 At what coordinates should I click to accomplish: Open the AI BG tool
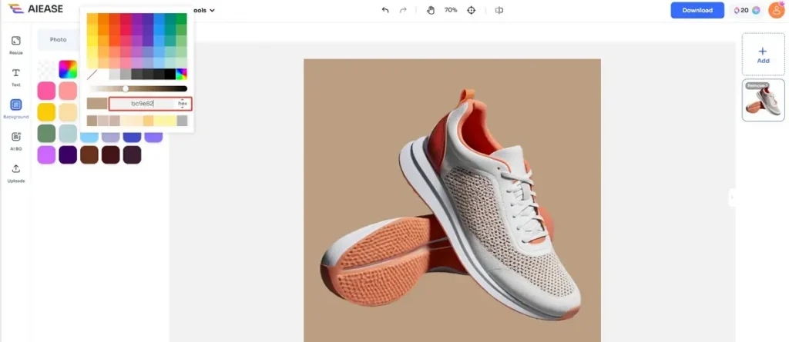[15, 140]
